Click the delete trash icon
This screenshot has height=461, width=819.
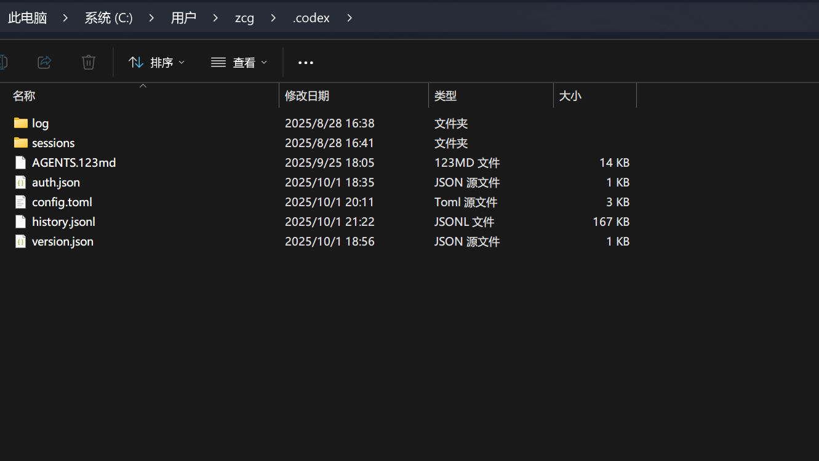(x=89, y=62)
